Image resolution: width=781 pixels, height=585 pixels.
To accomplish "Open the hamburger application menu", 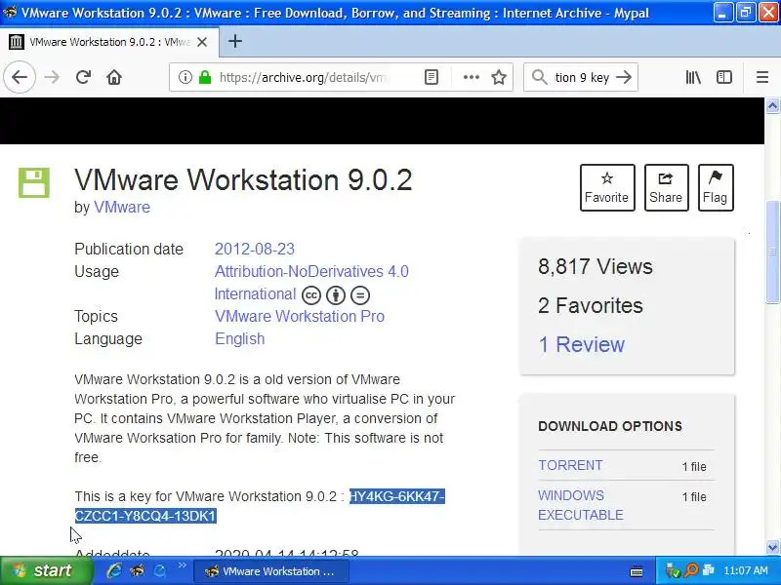I will (762, 77).
